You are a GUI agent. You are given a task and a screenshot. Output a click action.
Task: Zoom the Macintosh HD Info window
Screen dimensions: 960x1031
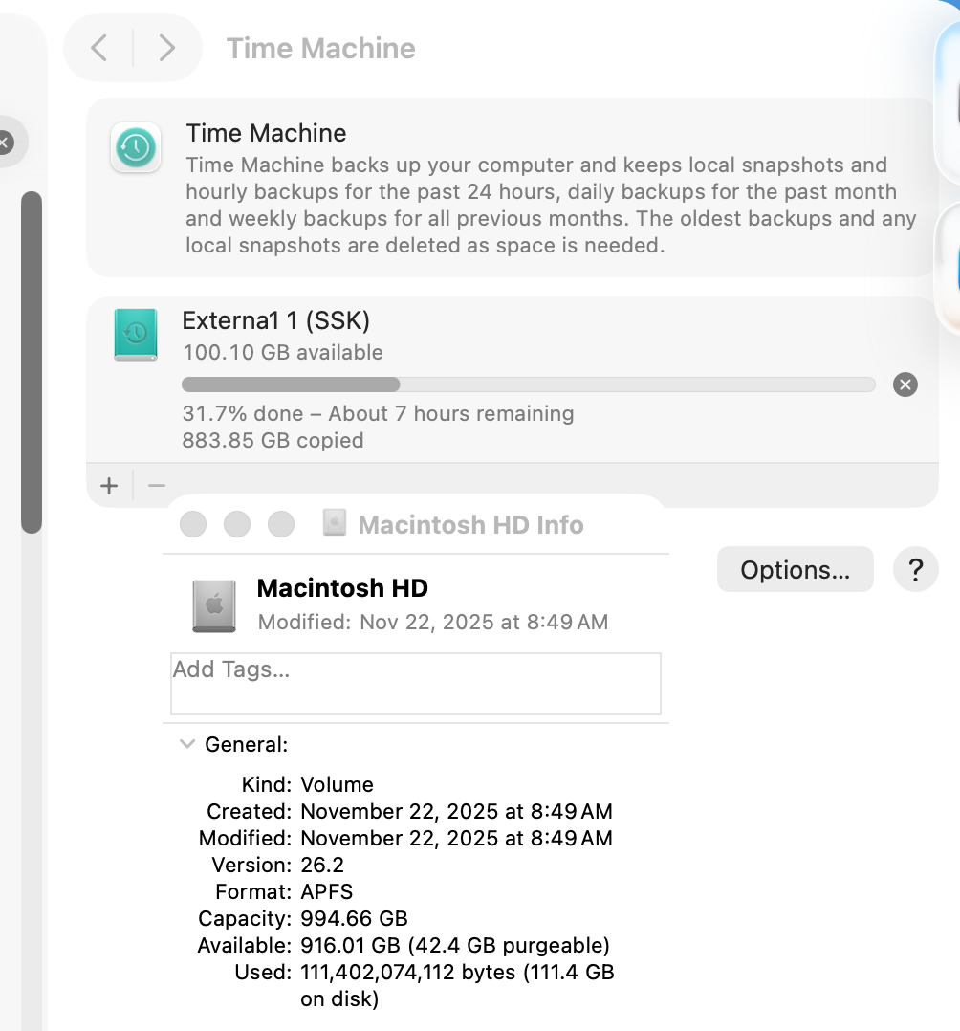[281, 524]
